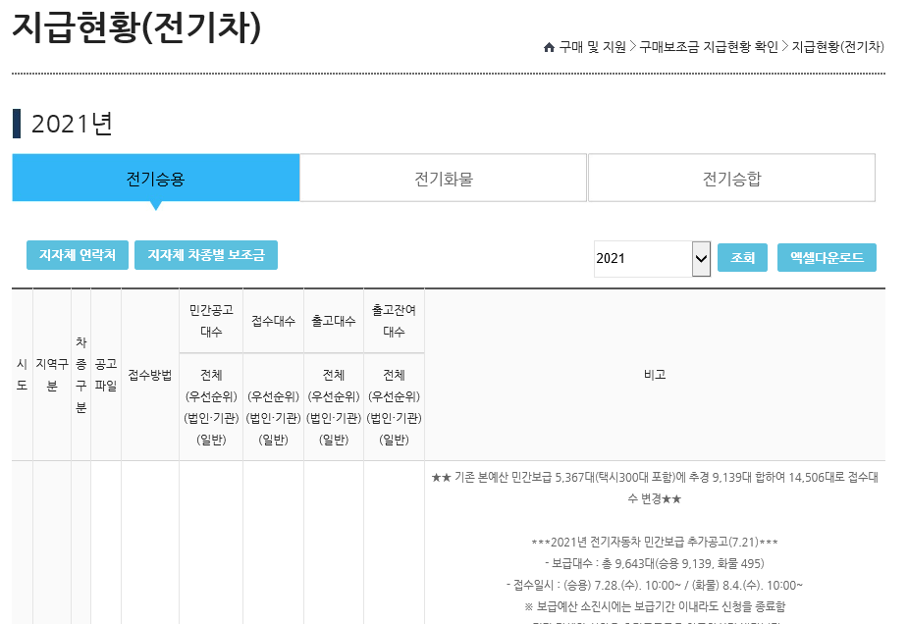Screen dimensions: 908x624
Task: Click the 비고 column header
Action: (x=655, y=375)
